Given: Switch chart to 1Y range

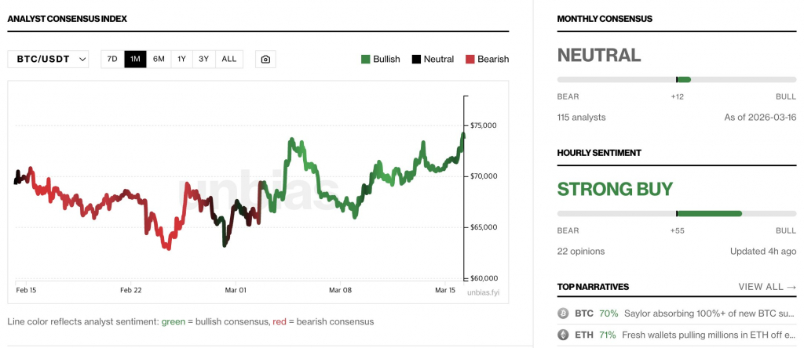Looking at the screenshot, I should [x=181, y=60].
